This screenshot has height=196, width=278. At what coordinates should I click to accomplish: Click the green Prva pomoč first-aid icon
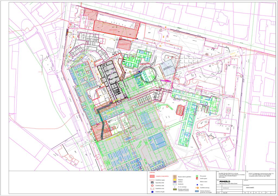(197, 176)
